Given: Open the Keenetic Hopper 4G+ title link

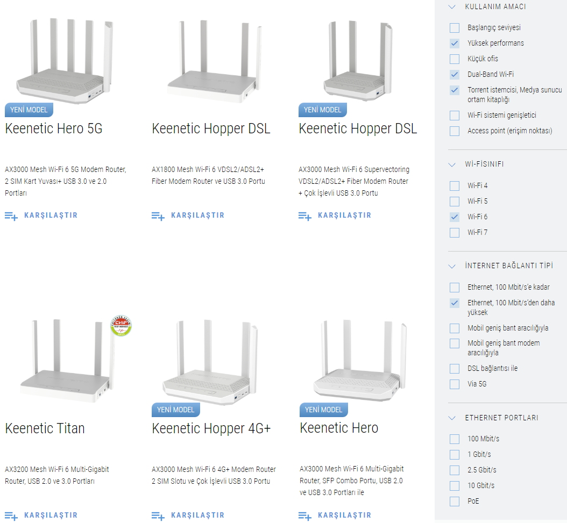Looking at the screenshot, I should coord(211,428).
